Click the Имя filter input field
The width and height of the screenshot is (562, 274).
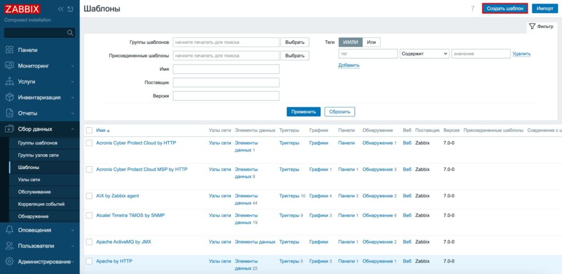click(x=226, y=69)
